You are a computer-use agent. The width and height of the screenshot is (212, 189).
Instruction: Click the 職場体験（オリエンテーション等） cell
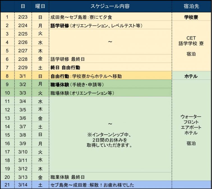click(82, 93)
